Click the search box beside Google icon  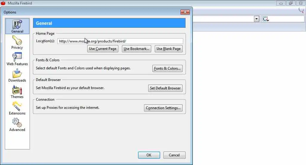point(287,19)
